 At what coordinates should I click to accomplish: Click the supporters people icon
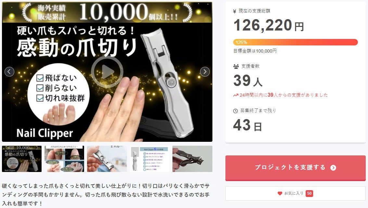coord(236,67)
